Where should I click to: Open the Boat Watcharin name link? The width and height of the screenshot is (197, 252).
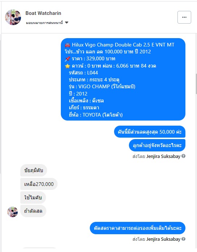(43, 13)
